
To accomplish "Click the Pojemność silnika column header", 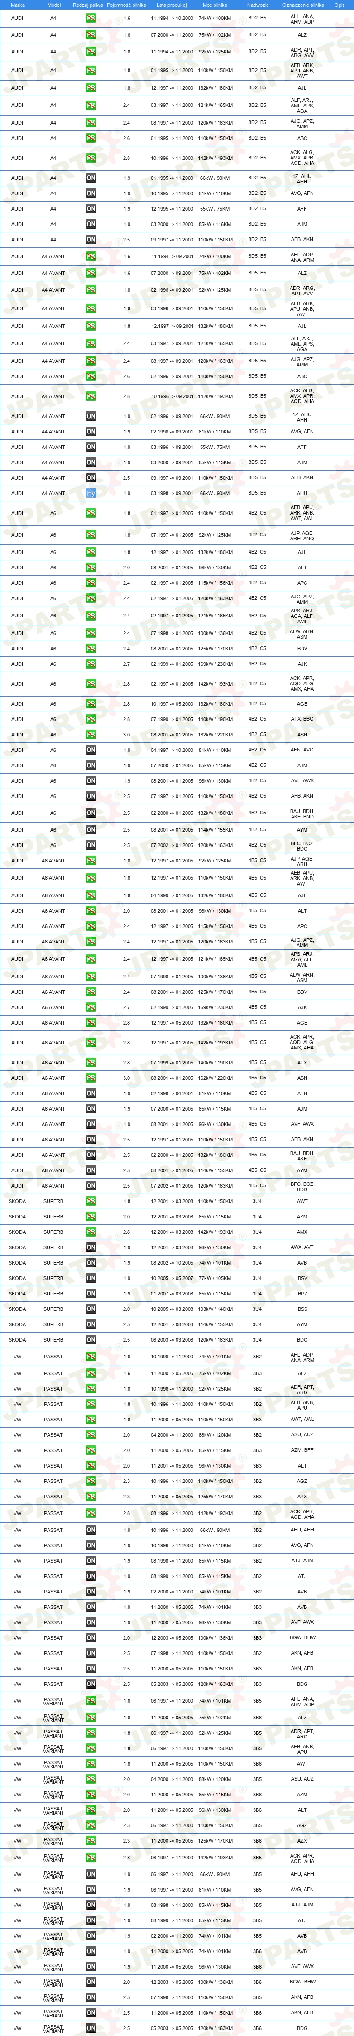I will pos(126,5).
